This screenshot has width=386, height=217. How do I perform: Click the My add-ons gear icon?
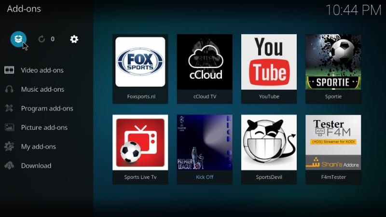point(9,147)
